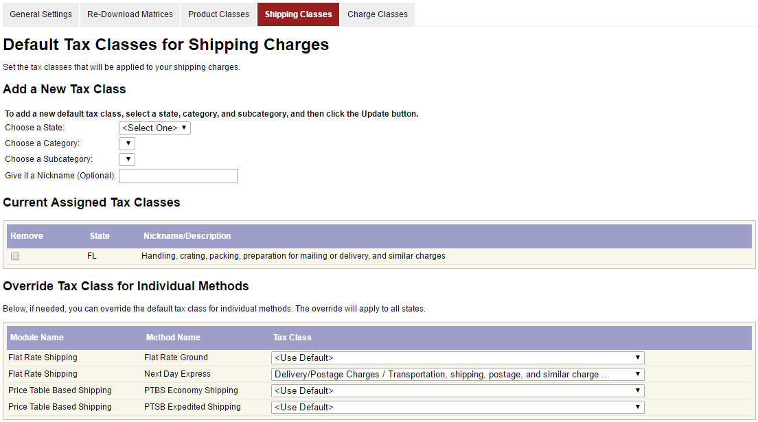Image resolution: width=758 pixels, height=422 pixels.
Task: Open the Re-Download Matrices tab
Action: point(130,14)
